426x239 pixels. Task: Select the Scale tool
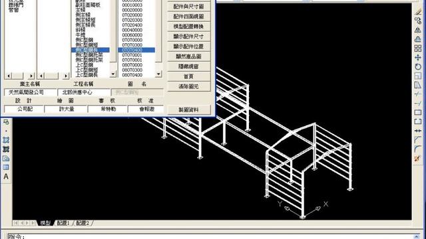pos(418,76)
